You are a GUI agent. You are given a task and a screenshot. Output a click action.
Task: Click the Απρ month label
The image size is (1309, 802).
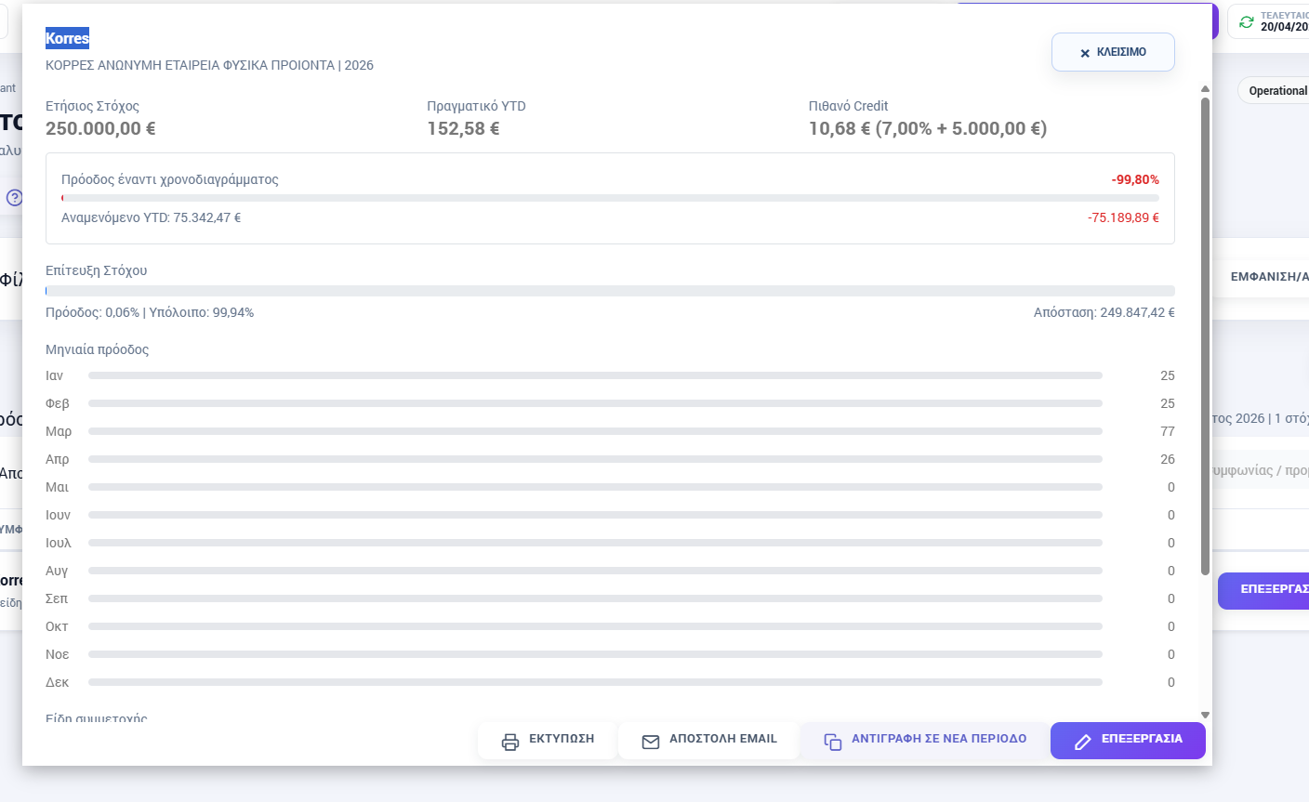(x=58, y=459)
